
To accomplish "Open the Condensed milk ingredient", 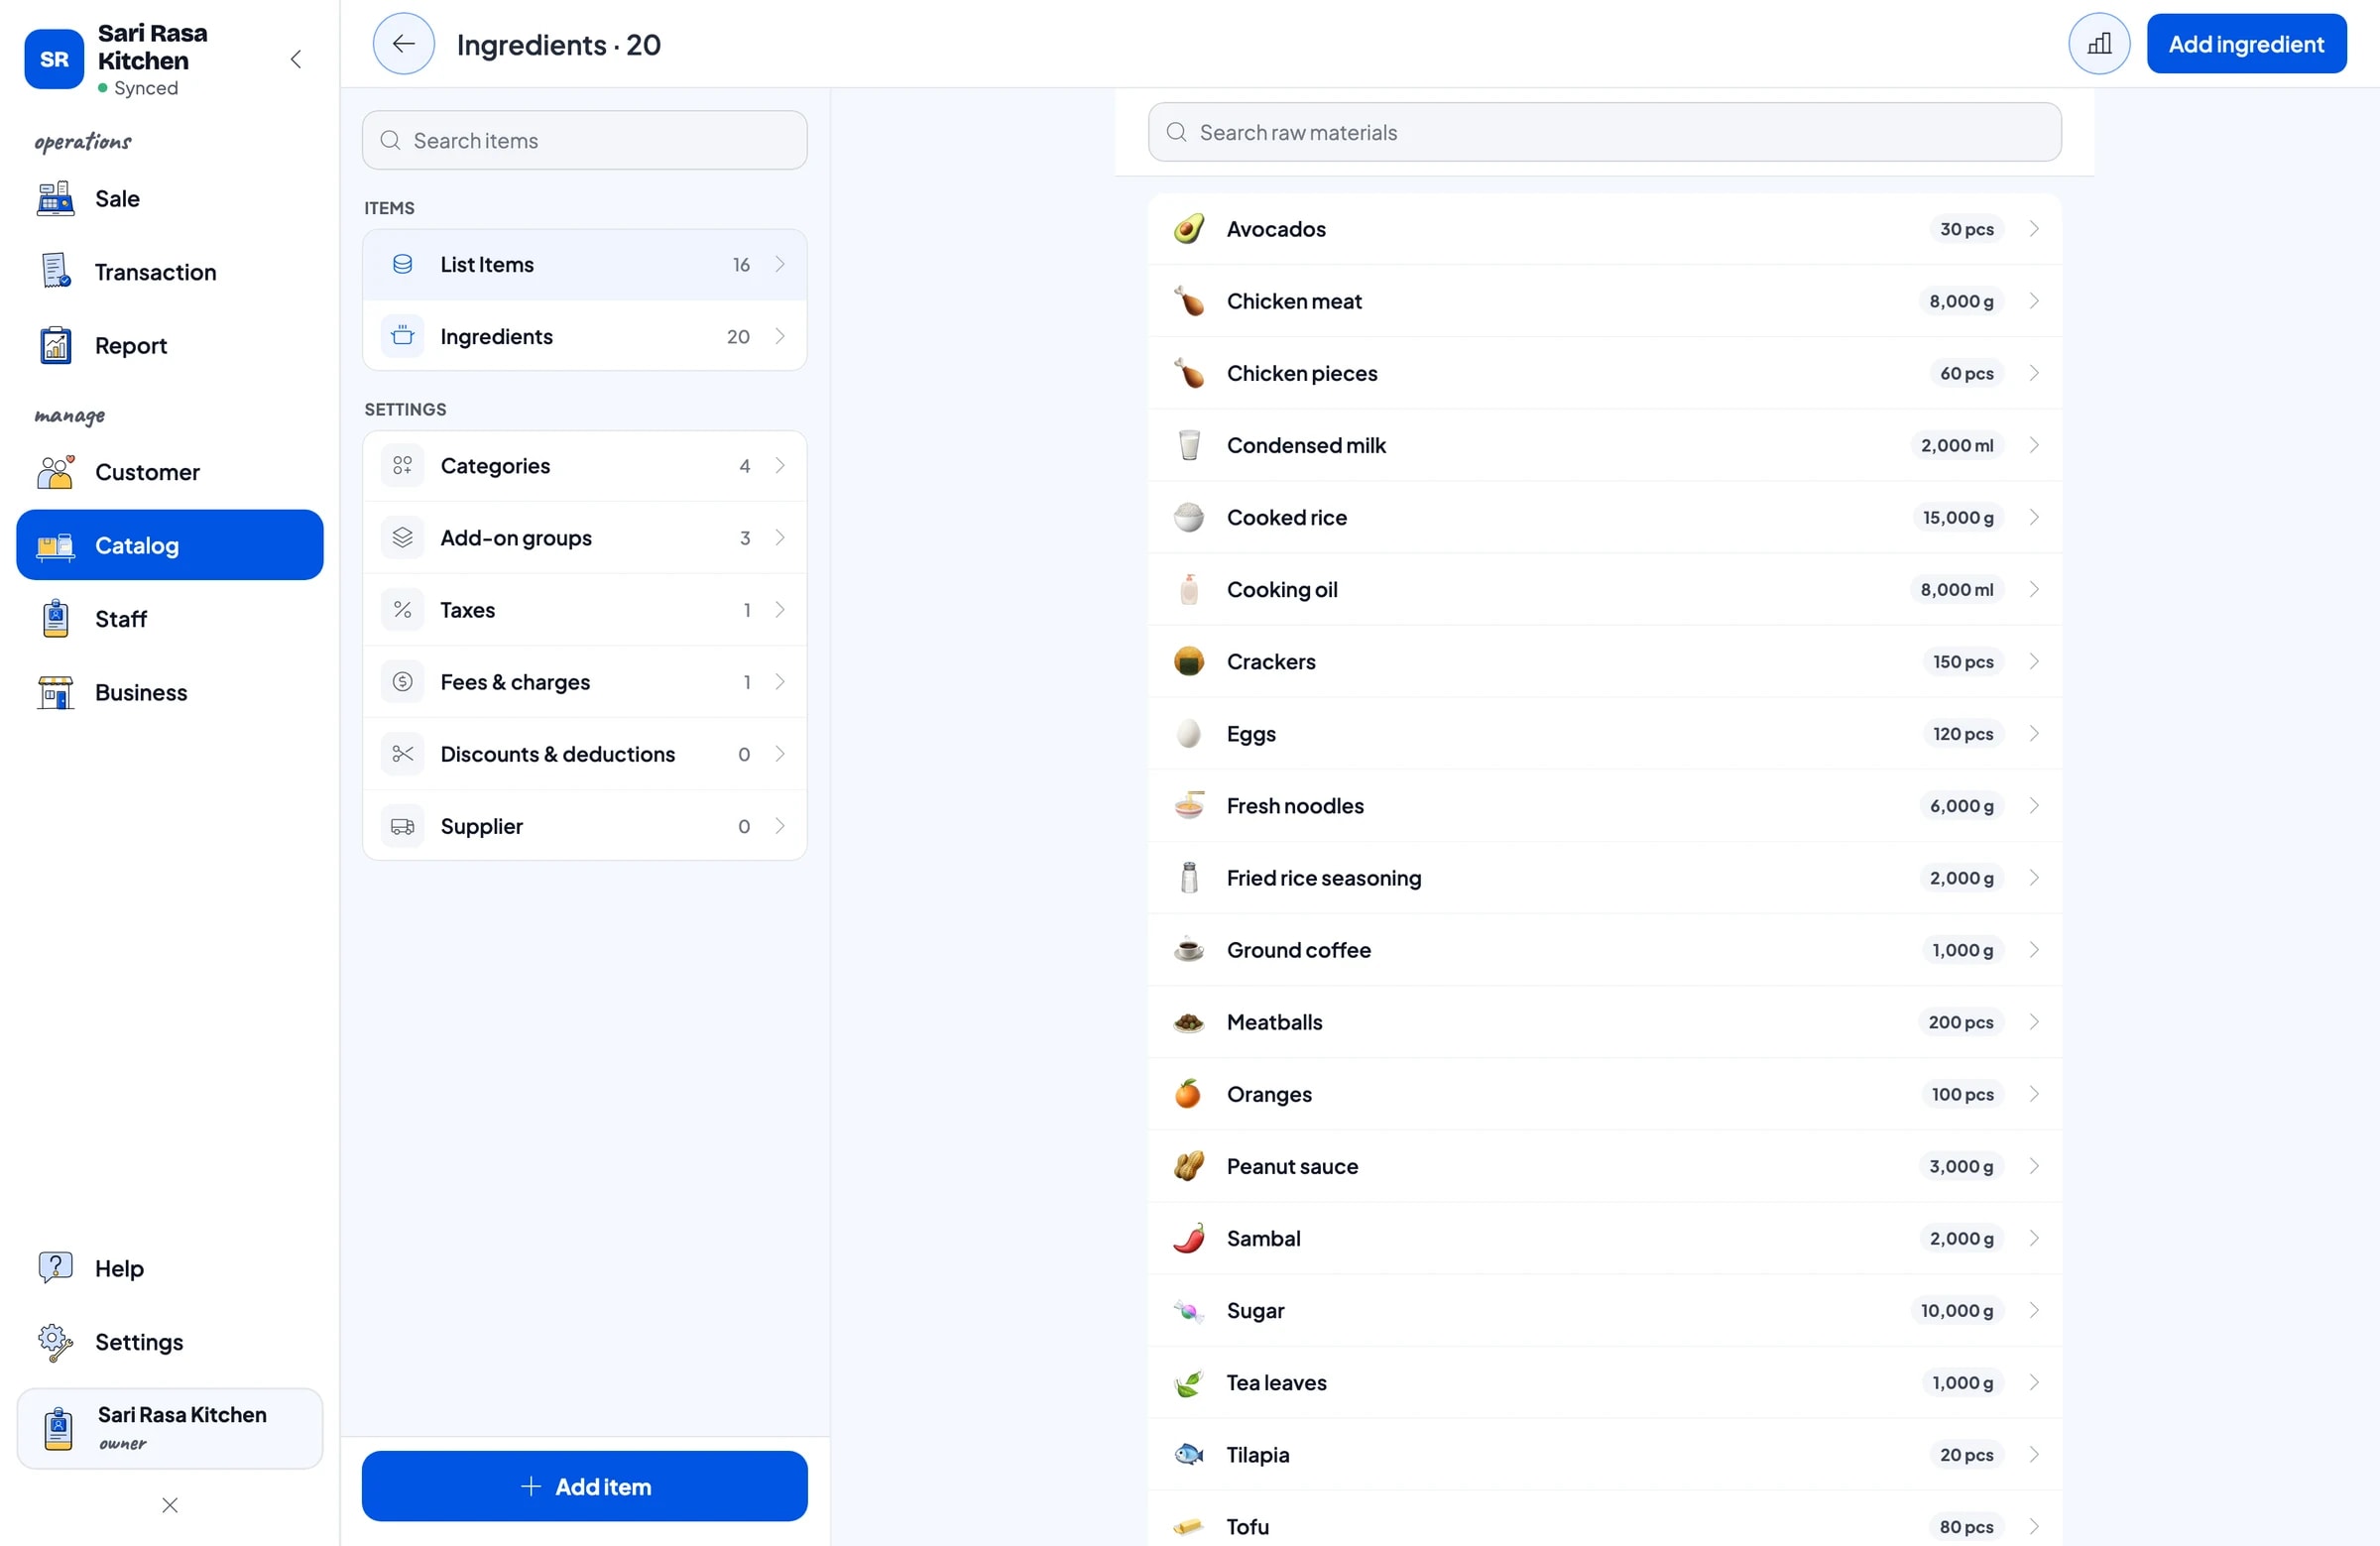I will point(1604,445).
